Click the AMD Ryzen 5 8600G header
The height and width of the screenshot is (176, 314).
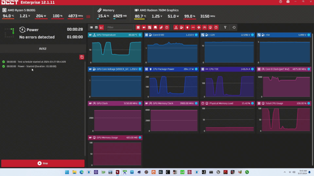(x=21, y=10)
